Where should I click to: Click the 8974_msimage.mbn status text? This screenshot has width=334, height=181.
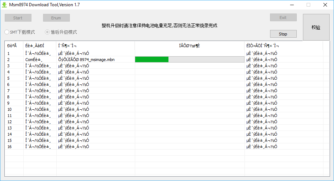pos(97,60)
